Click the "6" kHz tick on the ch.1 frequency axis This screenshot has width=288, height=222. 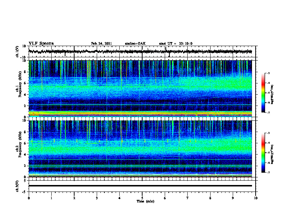pyautogui.click(x=25, y=83)
